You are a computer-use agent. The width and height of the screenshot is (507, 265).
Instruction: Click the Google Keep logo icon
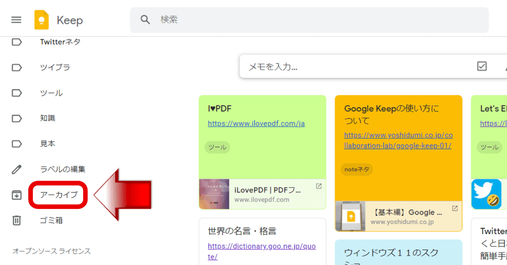[41, 20]
